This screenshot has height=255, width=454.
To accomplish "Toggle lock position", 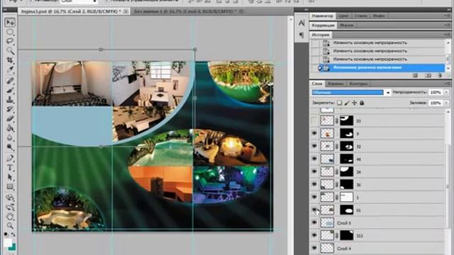I will tap(355, 103).
